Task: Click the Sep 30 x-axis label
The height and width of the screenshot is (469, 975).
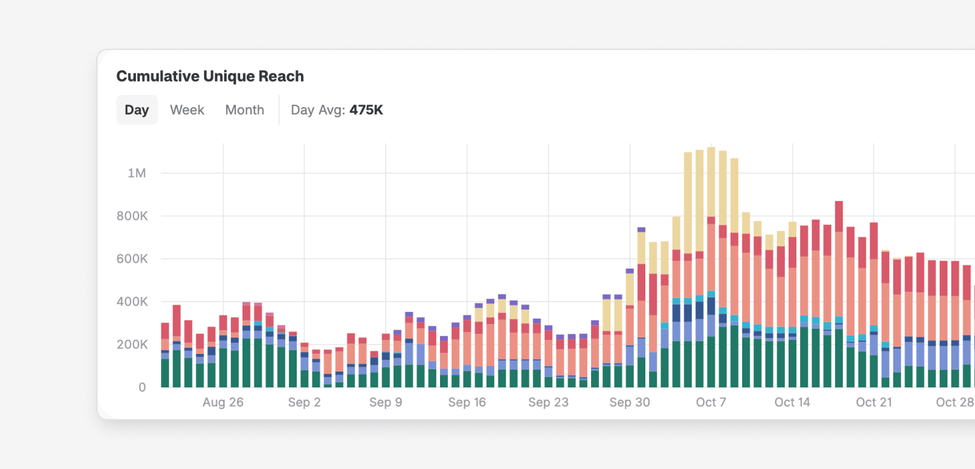Action: pyautogui.click(x=629, y=402)
